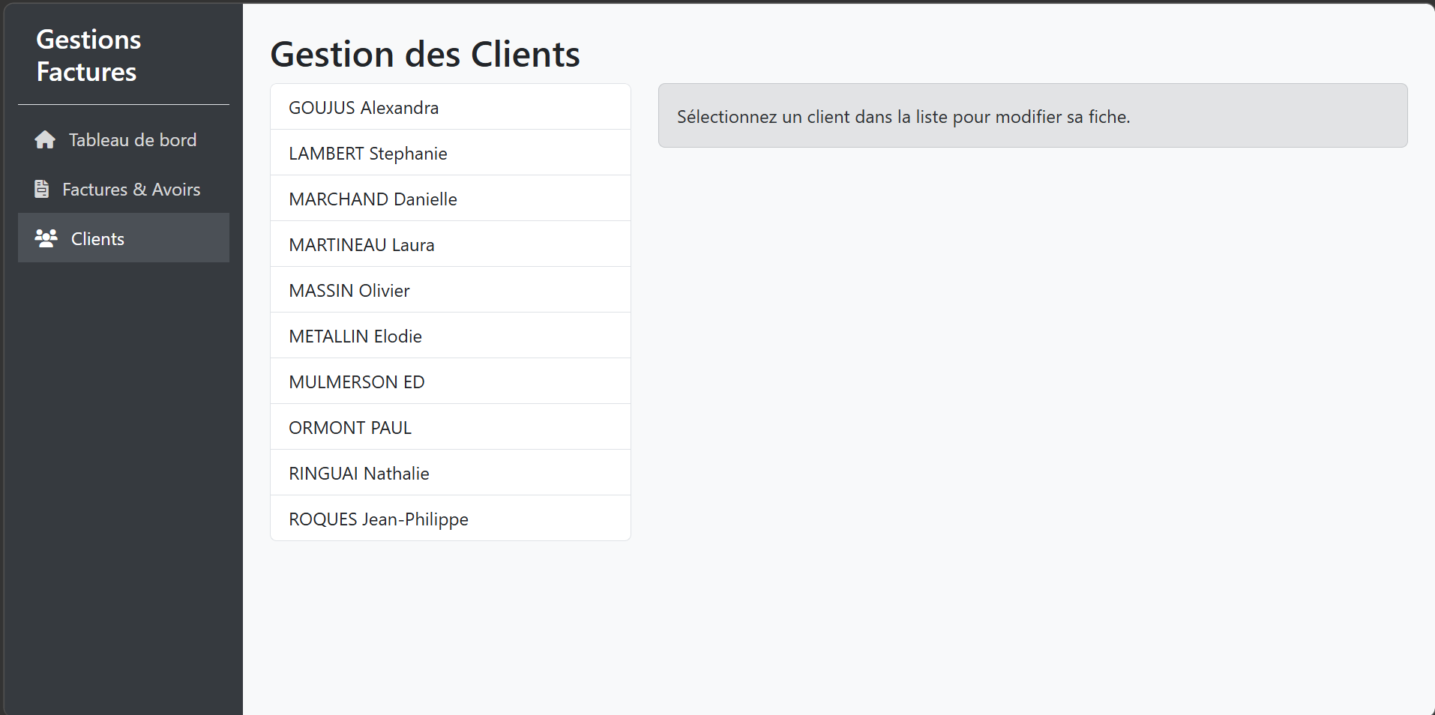Click the Gestion des Clients heading
Image resolution: width=1435 pixels, height=715 pixels.
(425, 55)
